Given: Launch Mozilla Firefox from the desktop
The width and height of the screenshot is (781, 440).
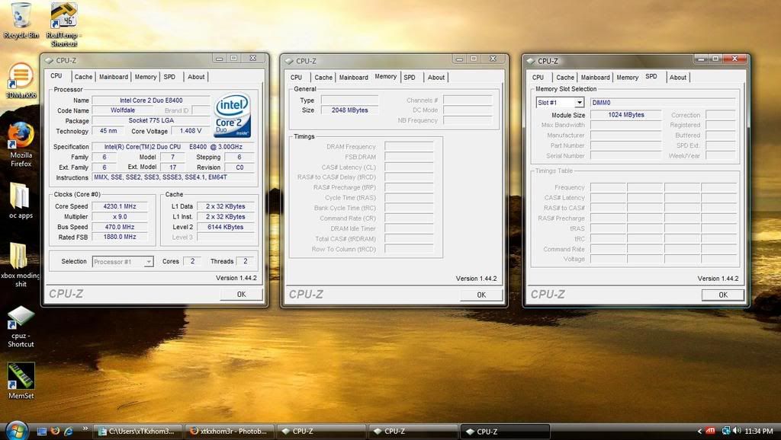Looking at the screenshot, I should point(21,144).
